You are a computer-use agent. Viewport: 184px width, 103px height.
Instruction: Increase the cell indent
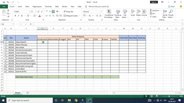click(x=60, y=16)
